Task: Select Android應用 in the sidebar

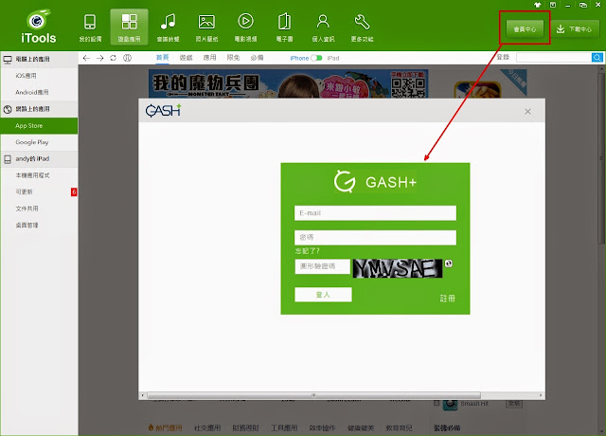Action: [39, 93]
